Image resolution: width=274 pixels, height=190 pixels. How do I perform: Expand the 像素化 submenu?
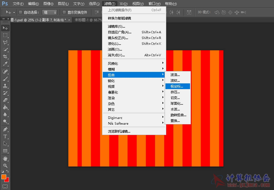[134, 92]
